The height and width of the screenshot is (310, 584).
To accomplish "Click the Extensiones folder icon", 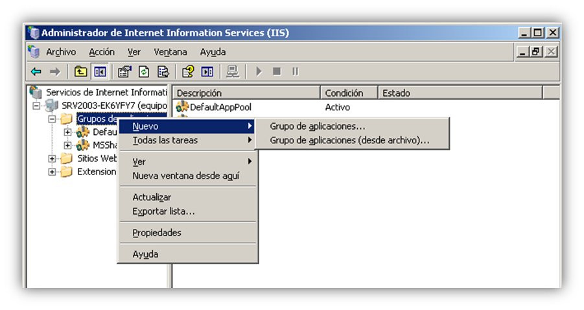I will [66, 172].
